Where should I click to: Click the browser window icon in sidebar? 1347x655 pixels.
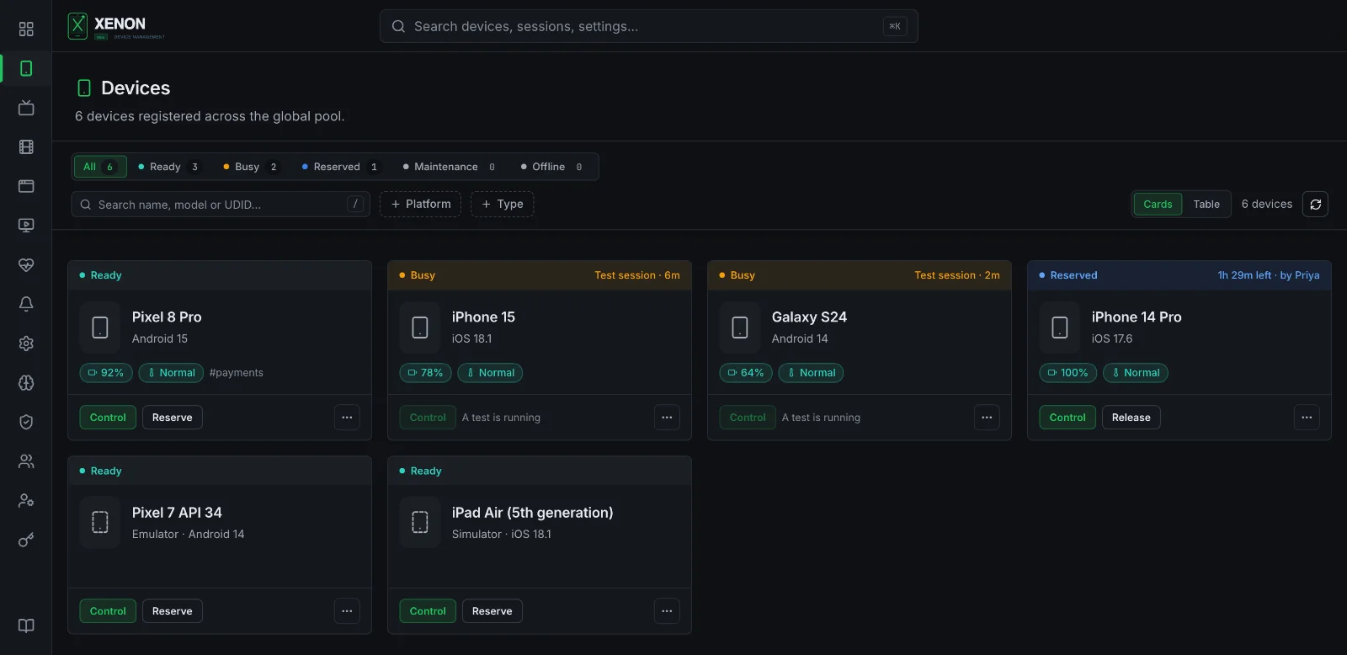point(26,186)
